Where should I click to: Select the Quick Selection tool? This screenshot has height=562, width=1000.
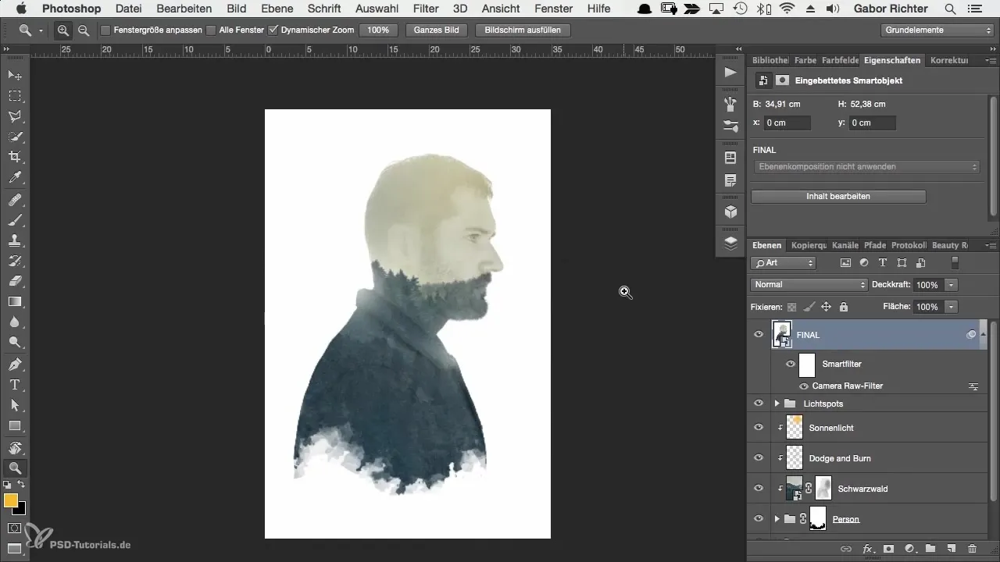[x=15, y=136]
